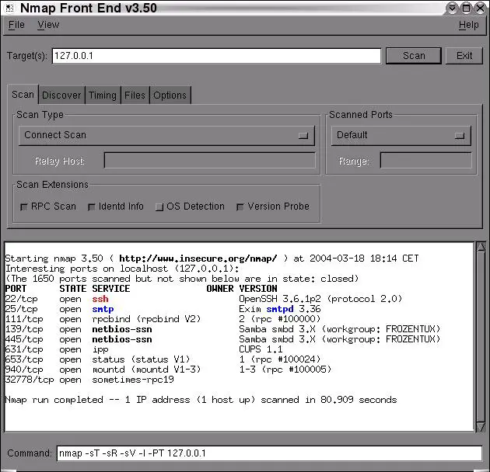Select the Options tab

[x=170, y=95]
